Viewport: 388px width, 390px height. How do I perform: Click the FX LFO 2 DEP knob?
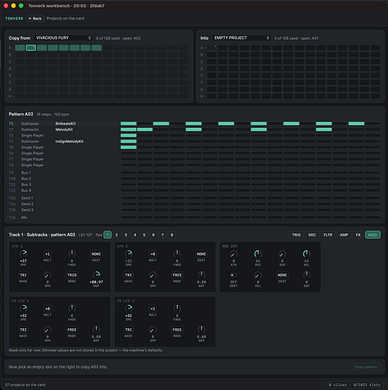point(202,329)
